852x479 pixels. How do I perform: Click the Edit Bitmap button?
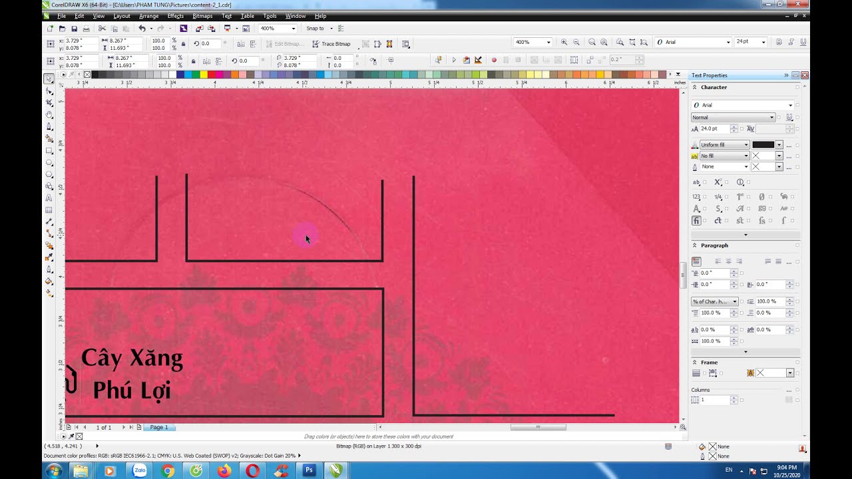tap(285, 44)
